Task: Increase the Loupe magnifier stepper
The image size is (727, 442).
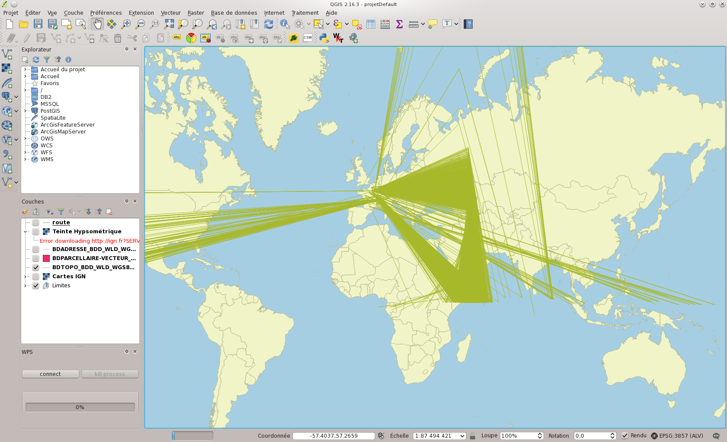Action: [x=540, y=434]
